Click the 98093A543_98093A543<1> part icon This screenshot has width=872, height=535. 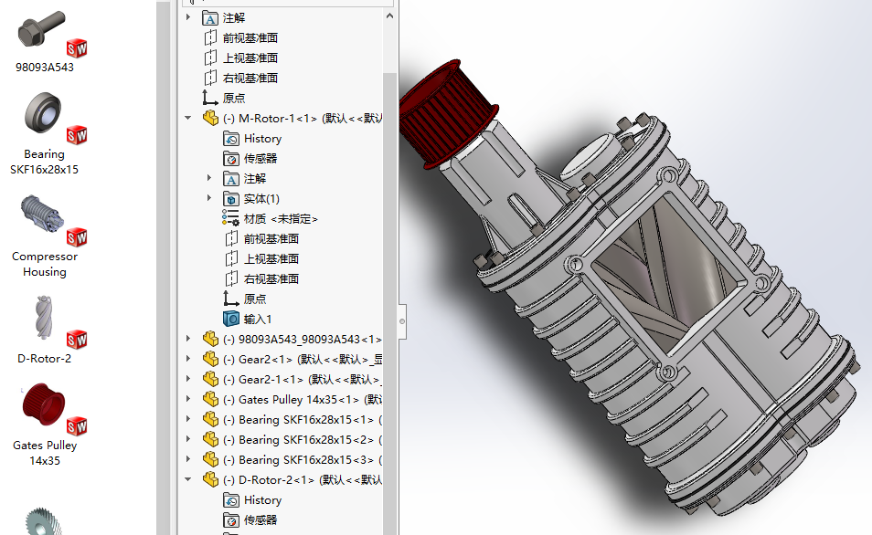pos(211,339)
